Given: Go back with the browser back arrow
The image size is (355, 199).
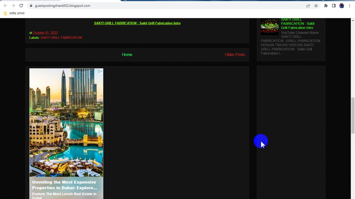Looking at the screenshot, I should click(5, 6).
